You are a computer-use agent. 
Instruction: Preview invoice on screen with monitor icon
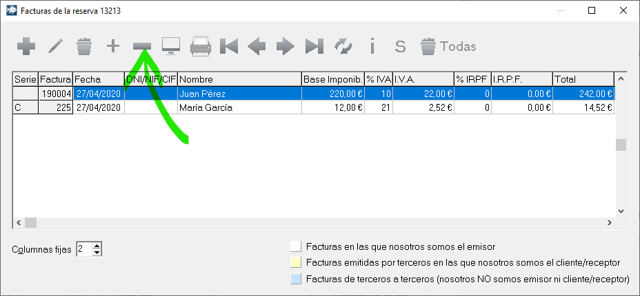tap(171, 46)
